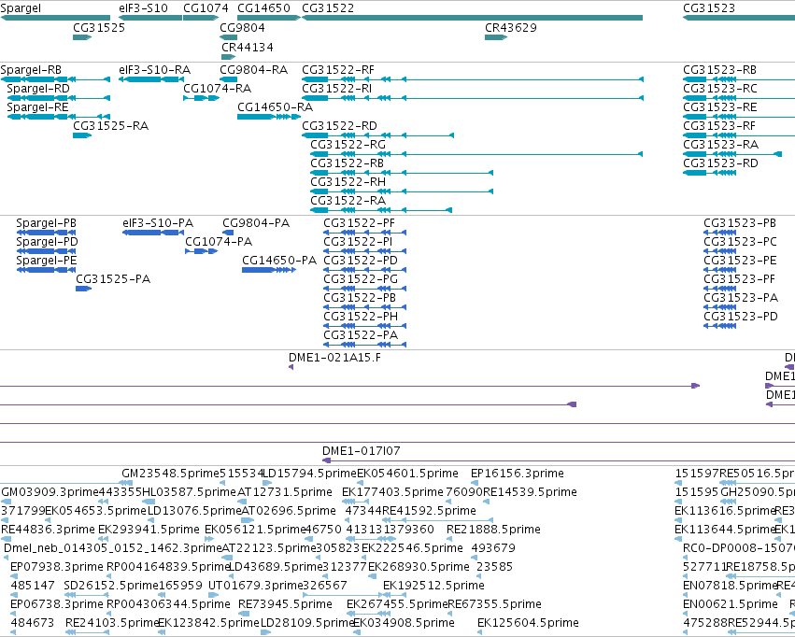The height and width of the screenshot is (637, 795).
Task: Click the CG31525-PA protein label
Action: pos(113,279)
